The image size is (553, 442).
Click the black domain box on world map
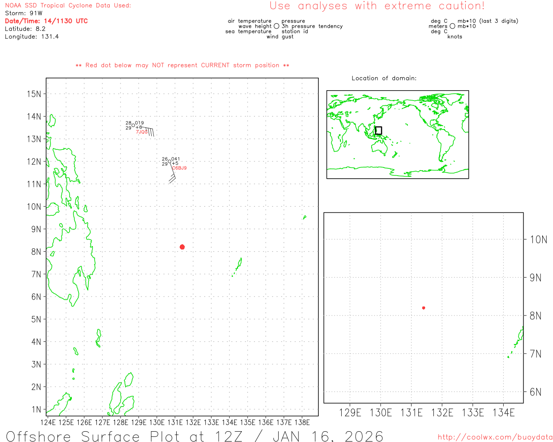[x=378, y=130]
